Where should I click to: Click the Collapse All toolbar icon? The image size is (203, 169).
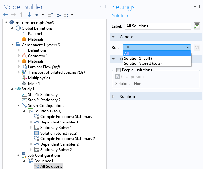[x=51, y=15]
